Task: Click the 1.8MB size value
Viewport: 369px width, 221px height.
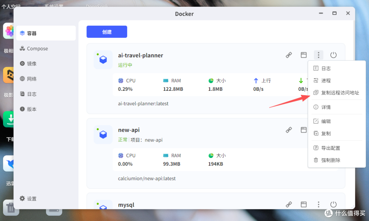Action: pos(215,89)
